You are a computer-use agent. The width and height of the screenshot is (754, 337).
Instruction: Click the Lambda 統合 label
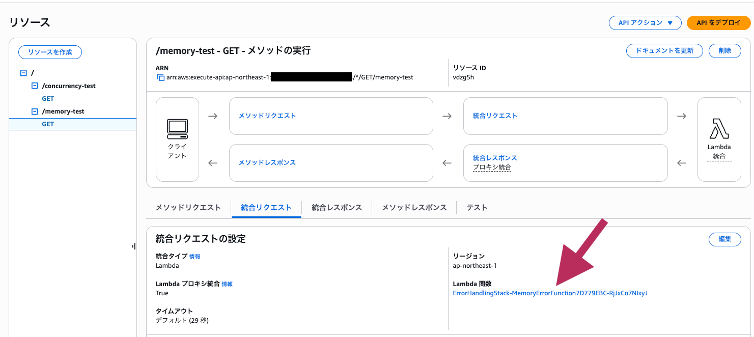[719, 152]
